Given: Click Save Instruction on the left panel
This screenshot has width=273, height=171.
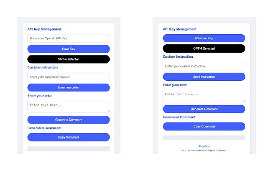Looking at the screenshot, I should (x=68, y=87).
